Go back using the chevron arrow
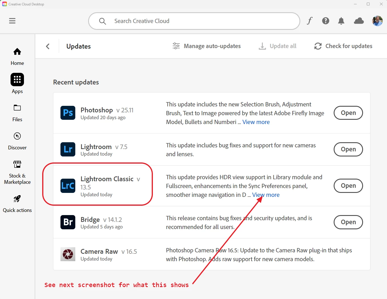 point(48,46)
